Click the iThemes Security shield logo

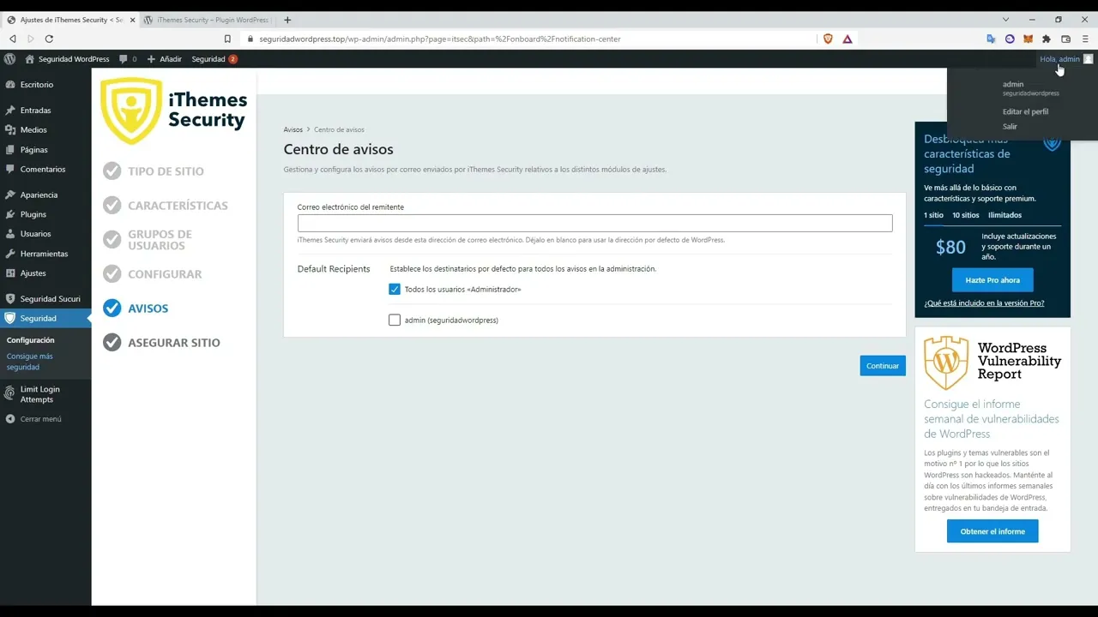pos(131,111)
